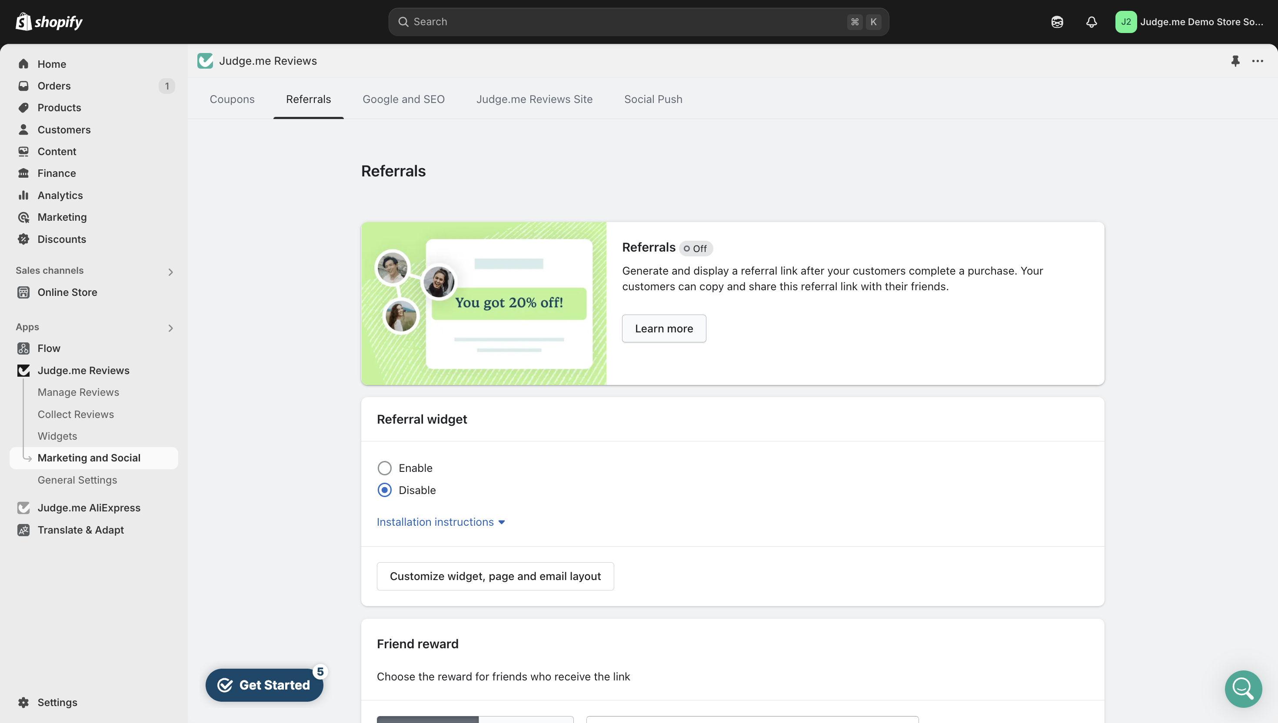Switch to the Coupons tab
Image resolution: width=1278 pixels, height=723 pixels.
pyautogui.click(x=232, y=99)
